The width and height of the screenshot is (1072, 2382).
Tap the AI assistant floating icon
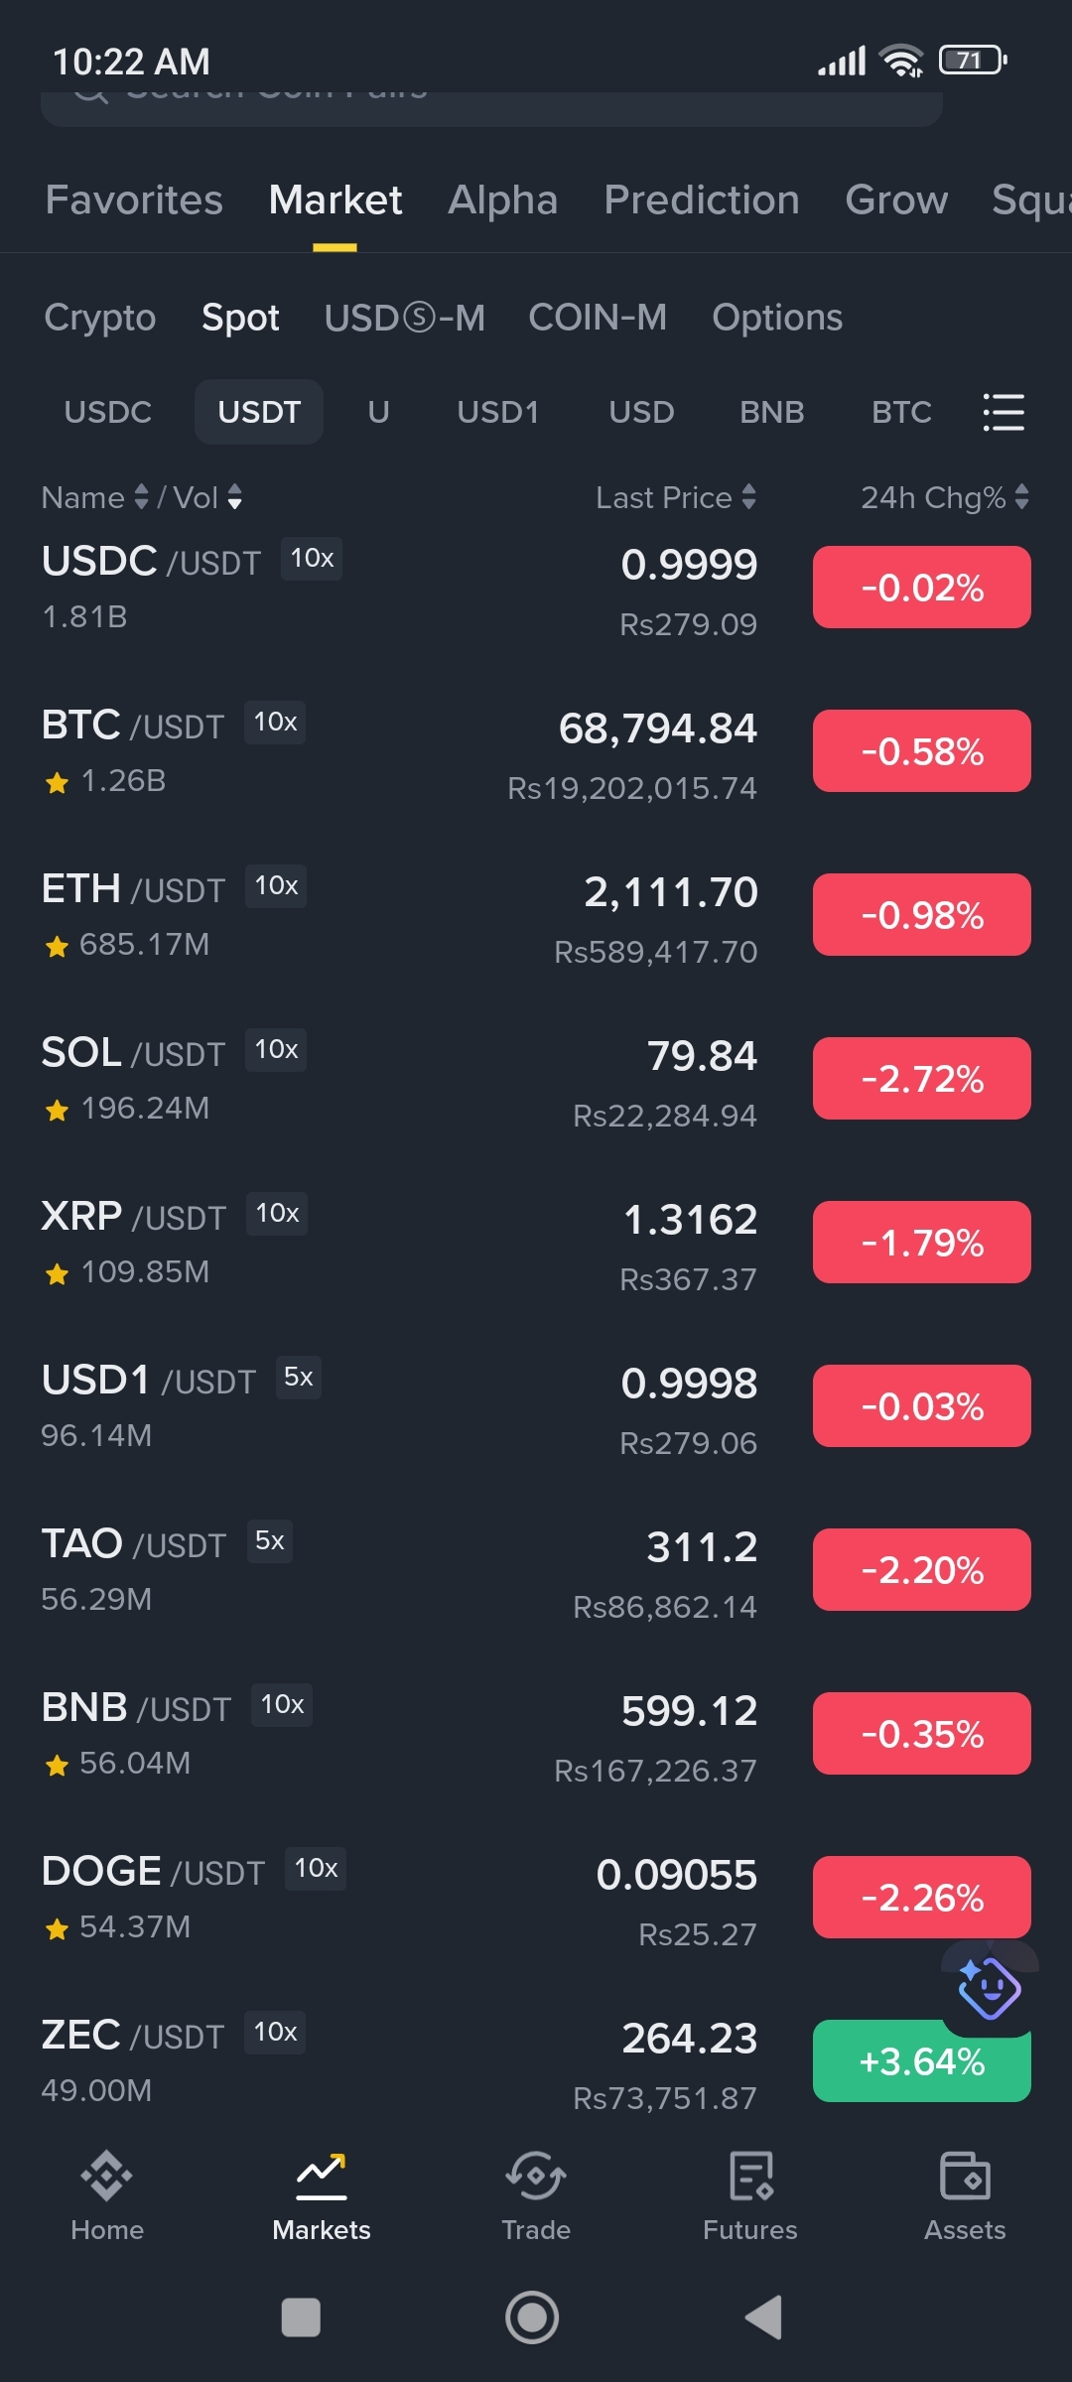[x=989, y=1988]
